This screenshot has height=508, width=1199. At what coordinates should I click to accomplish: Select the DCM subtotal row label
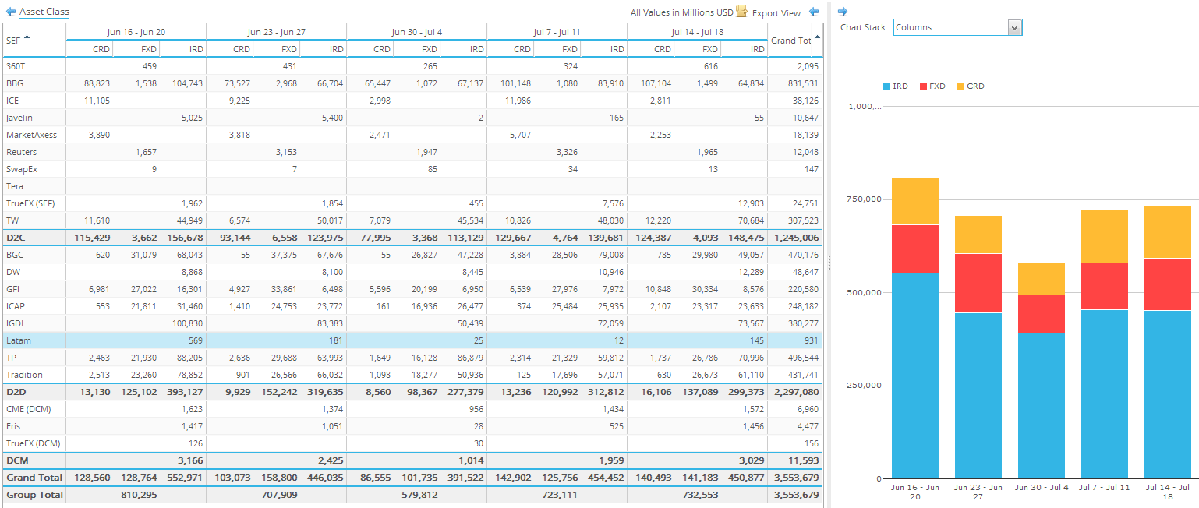(x=17, y=460)
